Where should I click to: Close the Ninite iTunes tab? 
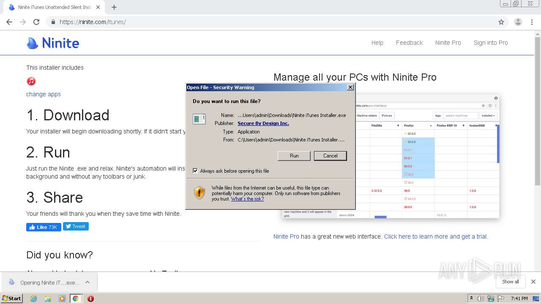[x=98, y=7]
